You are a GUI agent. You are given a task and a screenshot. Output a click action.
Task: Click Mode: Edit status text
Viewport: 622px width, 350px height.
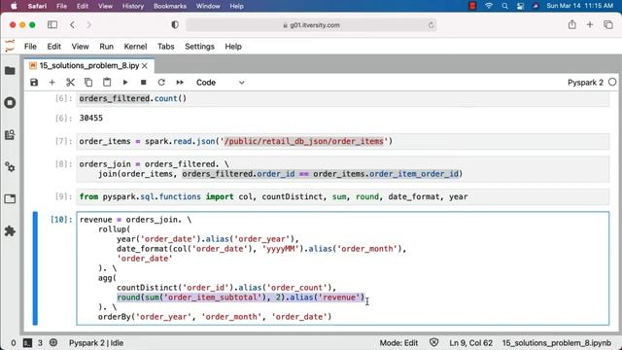coord(398,343)
